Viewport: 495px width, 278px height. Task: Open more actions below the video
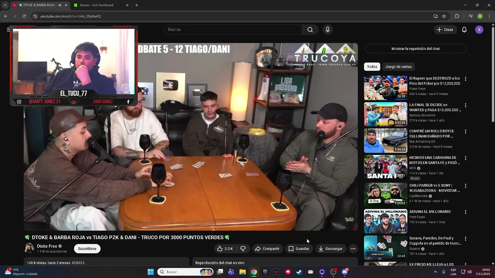pos(353,249)
